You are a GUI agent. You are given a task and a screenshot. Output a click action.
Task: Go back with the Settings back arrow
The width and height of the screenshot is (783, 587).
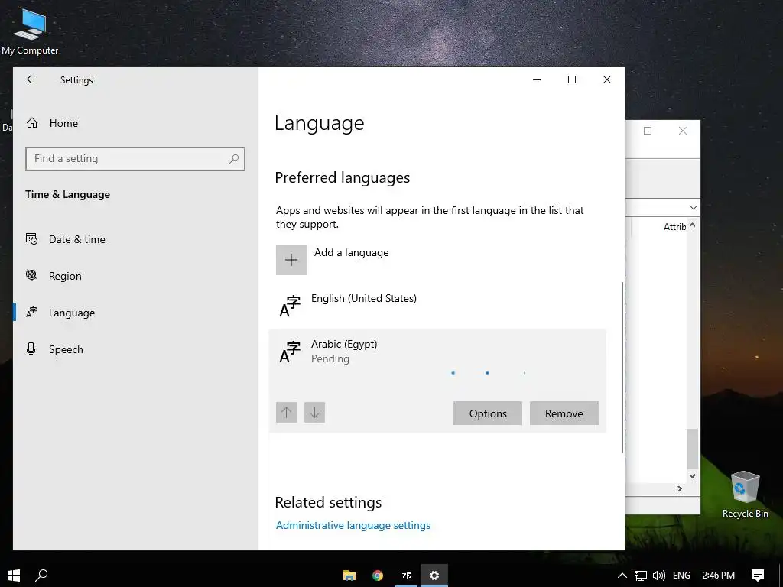tap(31, 79)
